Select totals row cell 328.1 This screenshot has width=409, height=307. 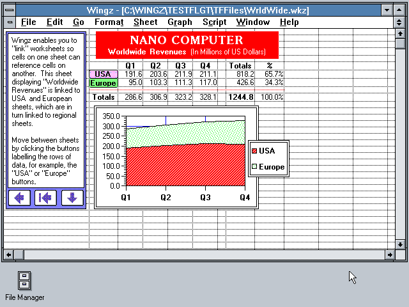tap(205, 97)
